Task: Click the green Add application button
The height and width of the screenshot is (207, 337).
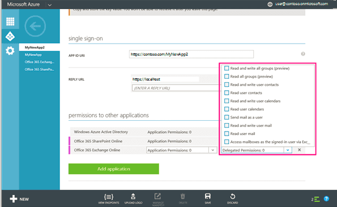Action: coord(114,169)
